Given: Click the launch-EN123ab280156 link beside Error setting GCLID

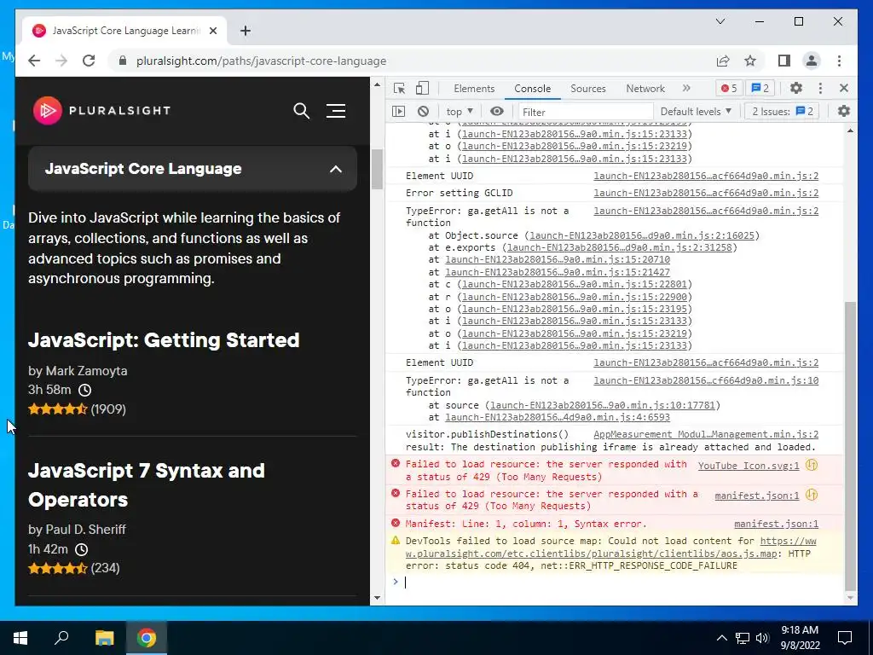Looking at the screenshot, I should coord(706,194).
